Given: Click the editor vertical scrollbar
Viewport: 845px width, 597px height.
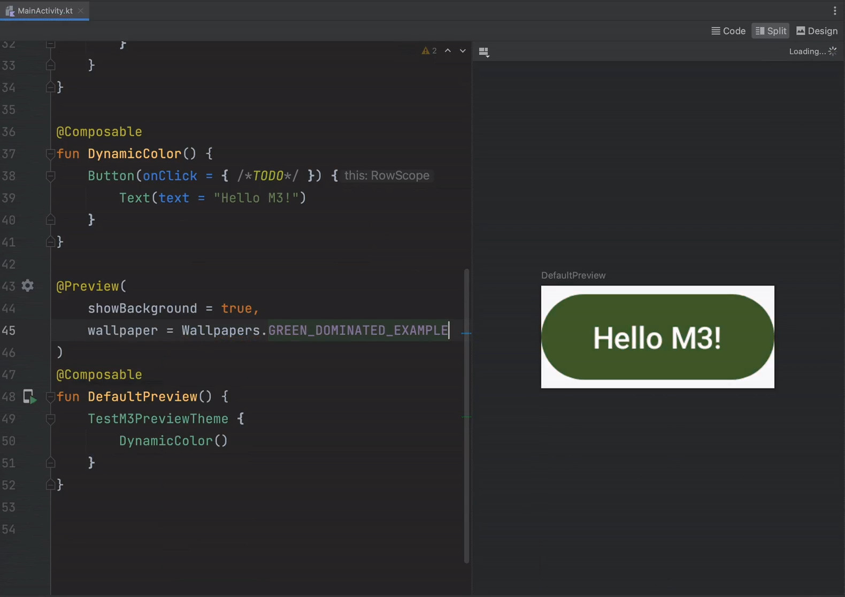Looking at the screenshot, I should 466,416.
